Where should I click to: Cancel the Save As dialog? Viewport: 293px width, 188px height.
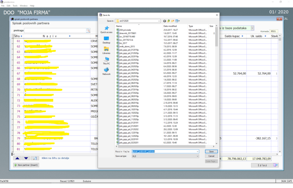(211, 156)
